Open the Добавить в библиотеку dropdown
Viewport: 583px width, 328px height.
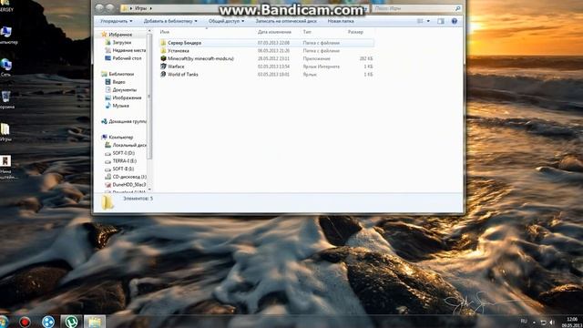coord(170,21)
